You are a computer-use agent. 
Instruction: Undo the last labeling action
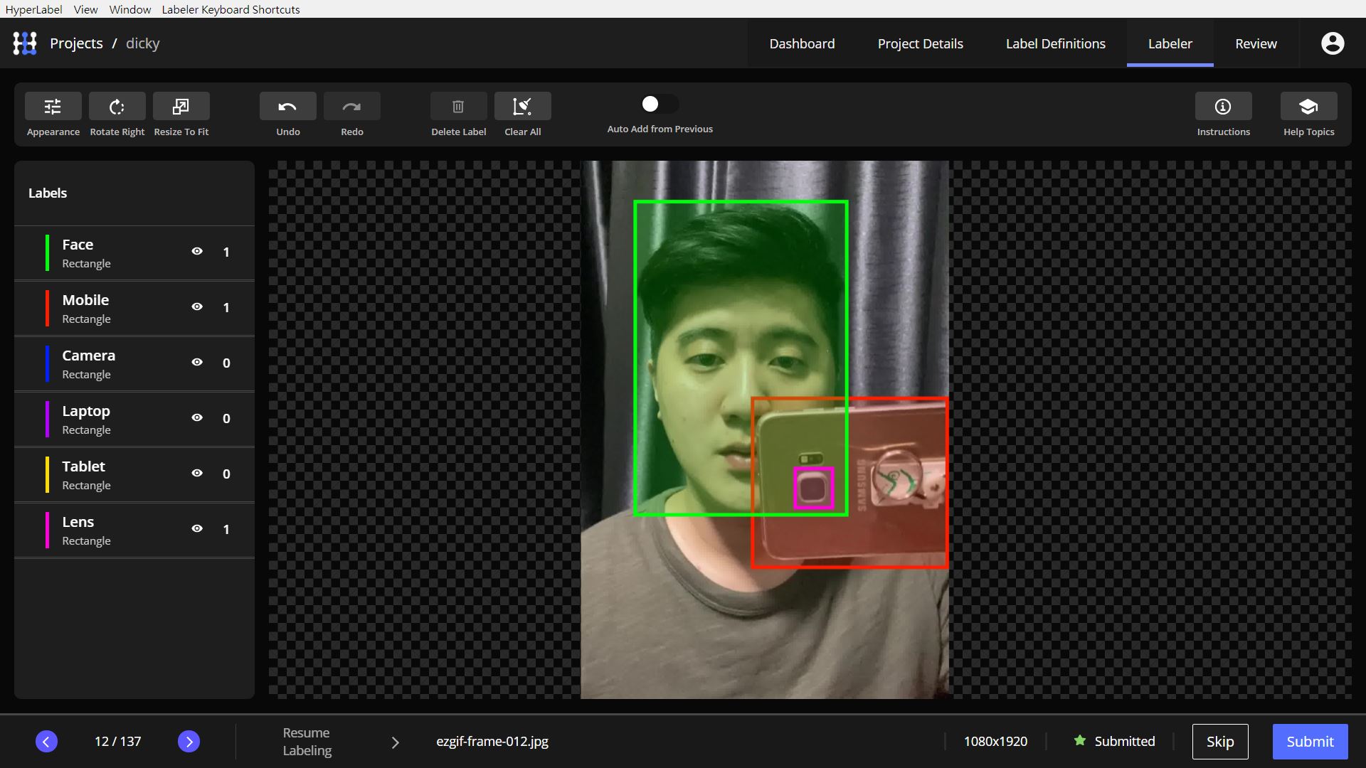pyautogui.click(x=287, y=107)
